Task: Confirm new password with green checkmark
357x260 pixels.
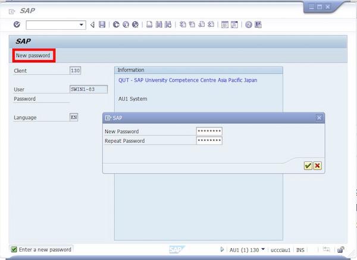Action: [308, 165]
